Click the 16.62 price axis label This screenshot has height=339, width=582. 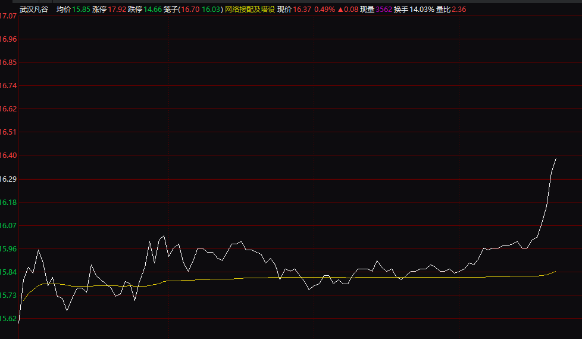[8, 109]
